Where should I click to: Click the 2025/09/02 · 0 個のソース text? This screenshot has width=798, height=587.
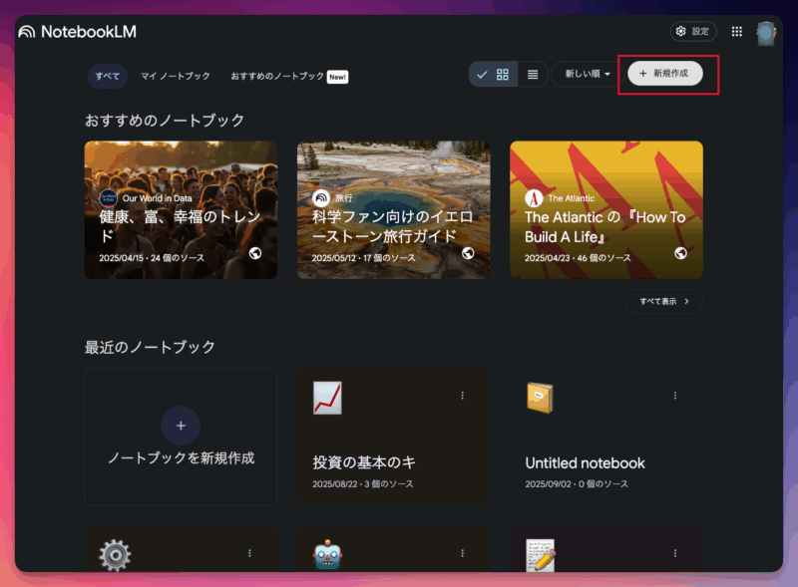coord(577,483)
